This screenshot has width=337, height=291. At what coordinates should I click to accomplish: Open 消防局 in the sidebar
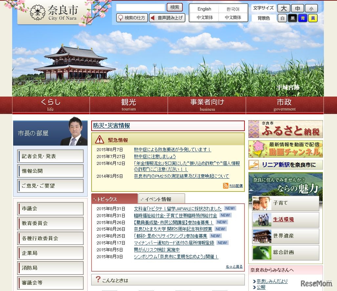[x=50, y=268]
